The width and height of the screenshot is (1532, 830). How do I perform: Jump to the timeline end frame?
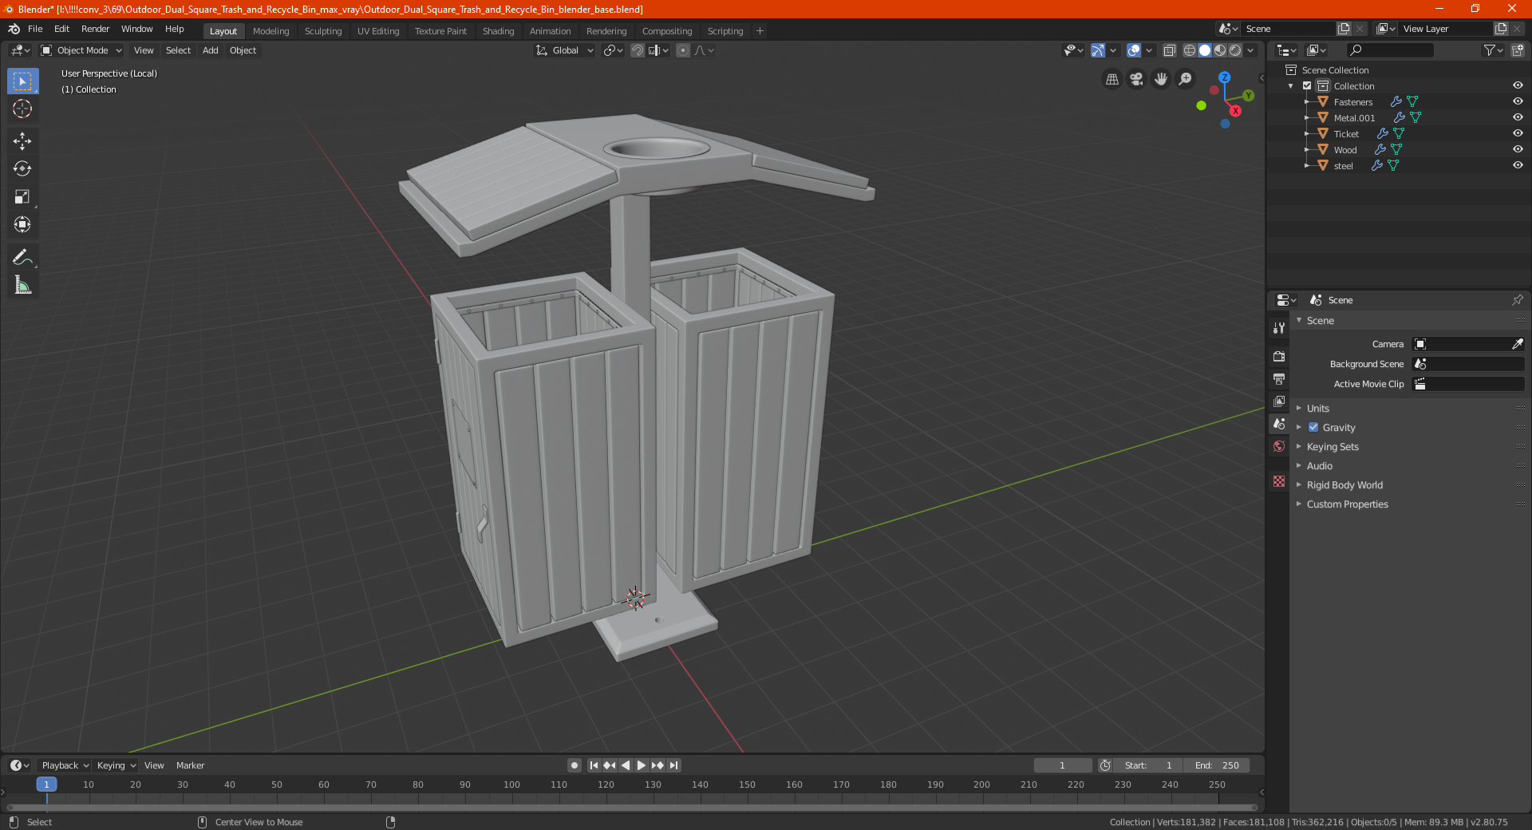pos(673,765)
